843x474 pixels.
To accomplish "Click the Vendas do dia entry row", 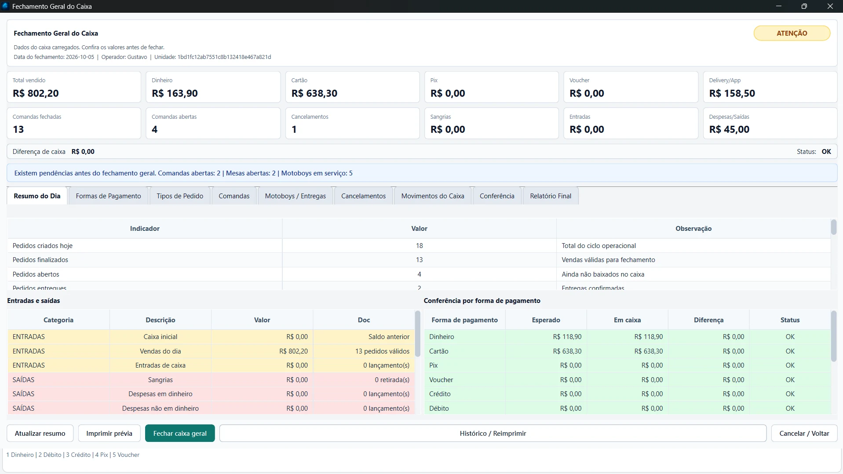I will point(211,351).
